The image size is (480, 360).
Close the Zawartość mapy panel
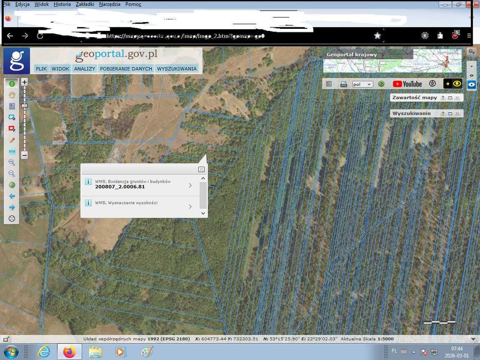click(x=457, y=98)
